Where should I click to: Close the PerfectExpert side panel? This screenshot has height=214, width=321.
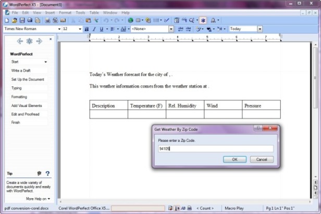click(x=51, y=39)
